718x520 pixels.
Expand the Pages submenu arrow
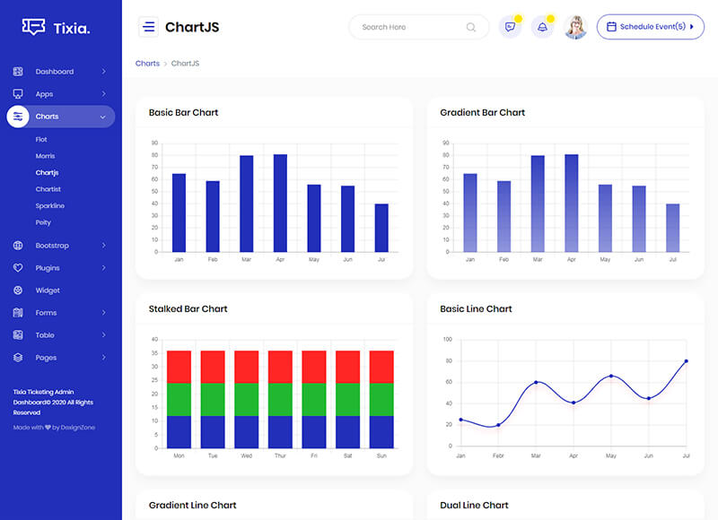coord(103,358)
